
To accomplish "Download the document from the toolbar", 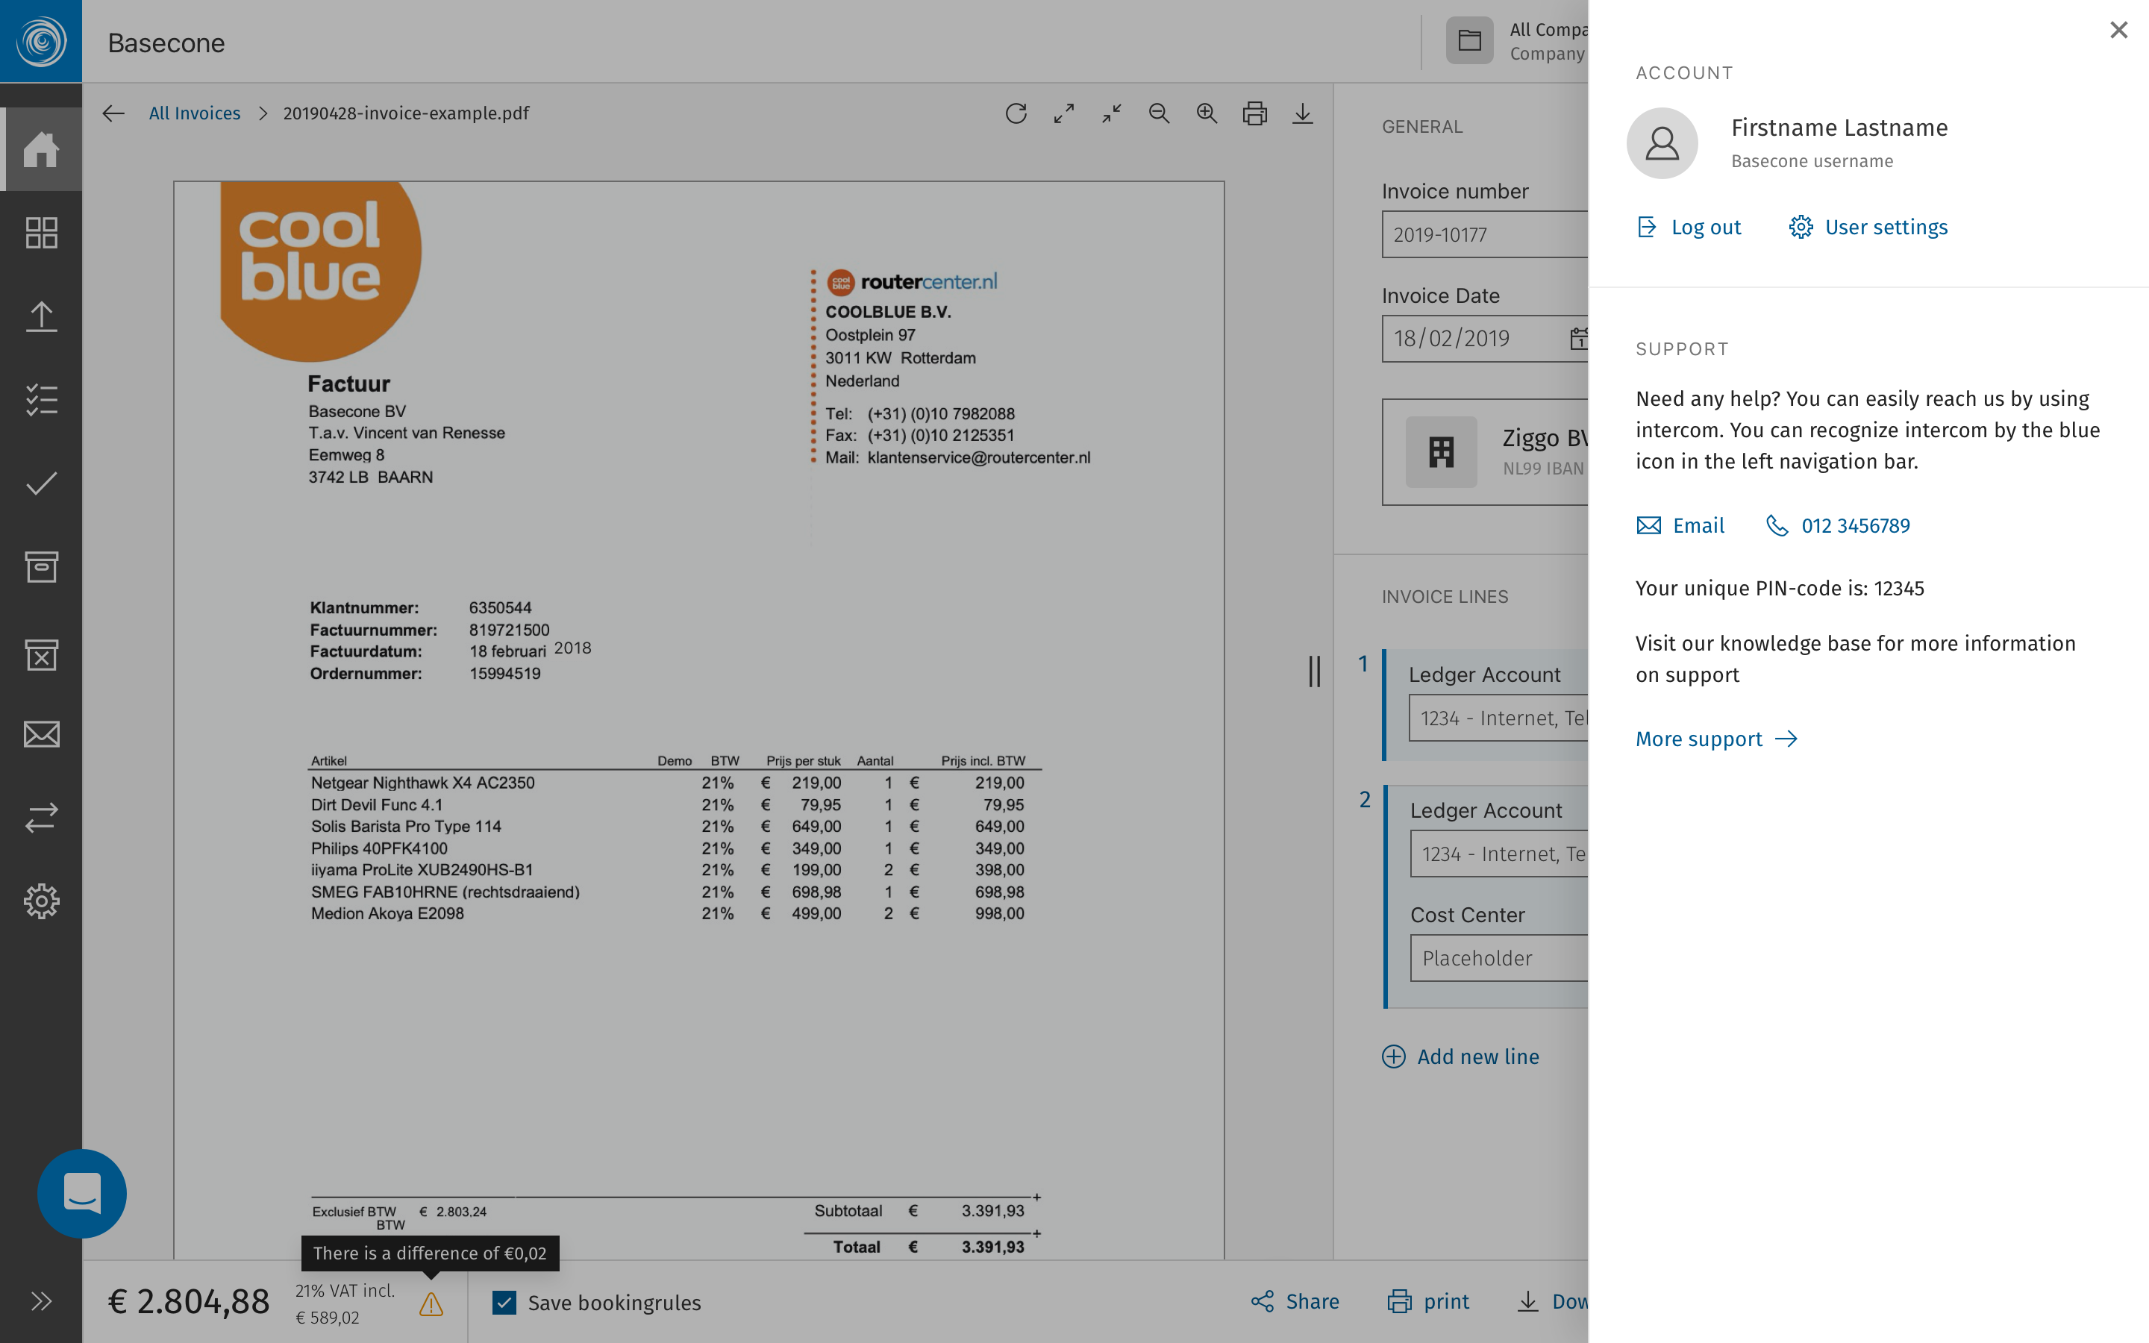I will pyautogui.click(x=1303, y=113).
